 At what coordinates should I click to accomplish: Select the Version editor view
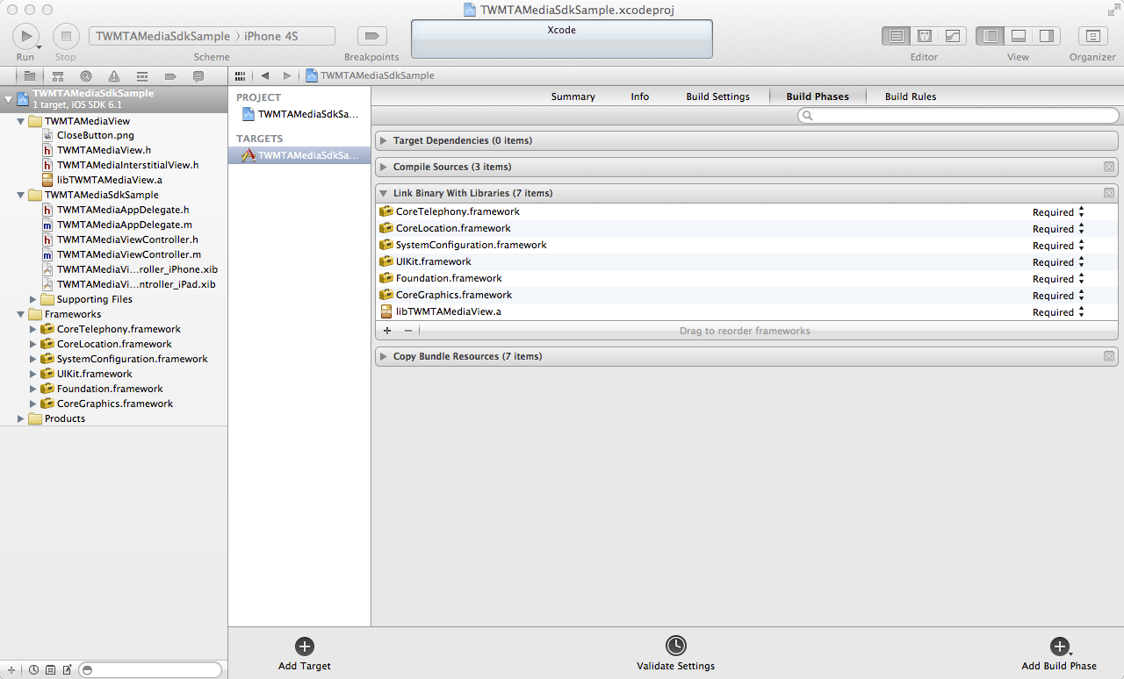[x=952, y=36]
